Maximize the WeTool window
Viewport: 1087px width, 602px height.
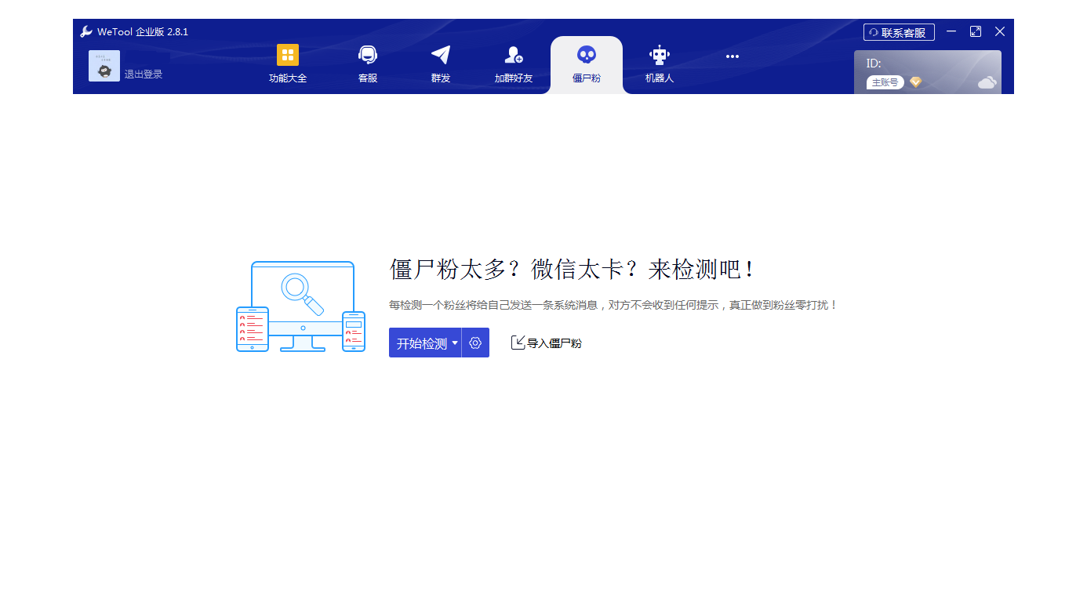point(976,31)
